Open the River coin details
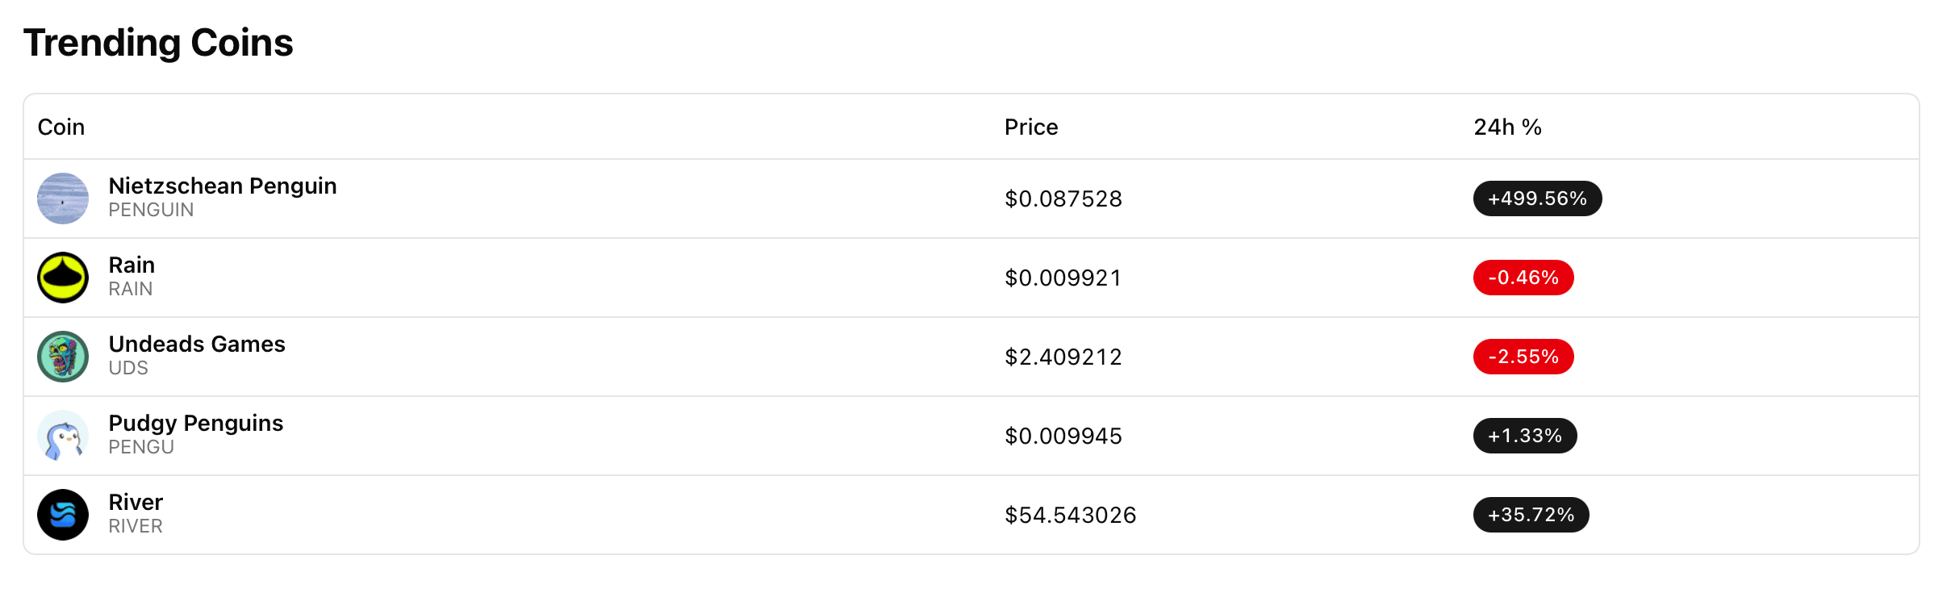Viewport: 1951px width, 589px height. pos(135,502)
